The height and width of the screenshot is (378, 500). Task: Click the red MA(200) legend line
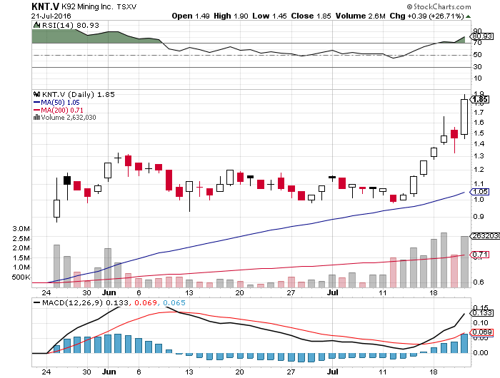[36, 110]
